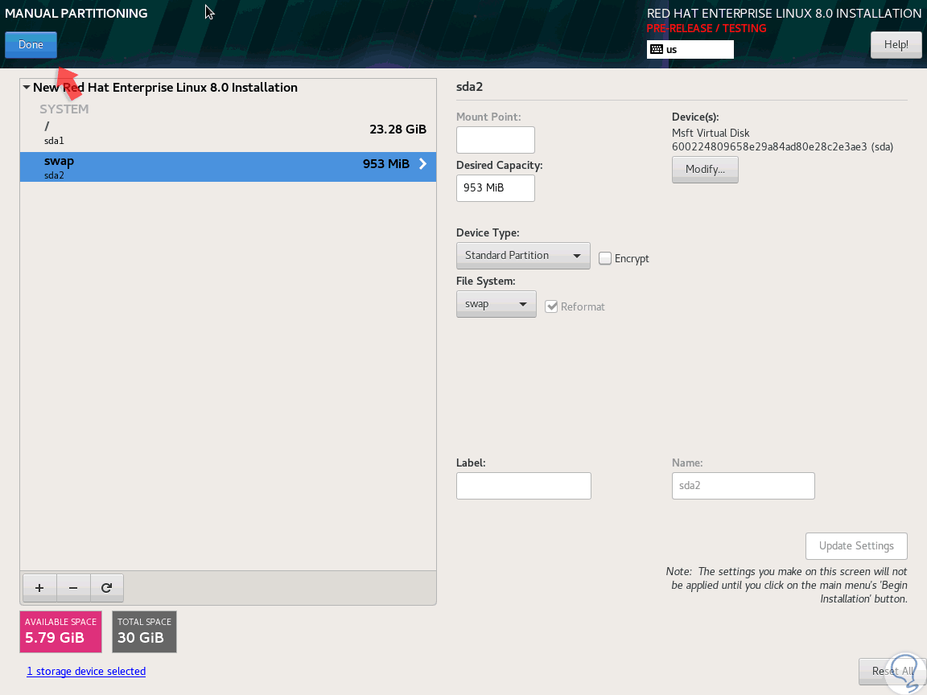This screenshot has height=695, width=927.
Task: Open the us keyboard layout selector
Action: click(690, 50)
